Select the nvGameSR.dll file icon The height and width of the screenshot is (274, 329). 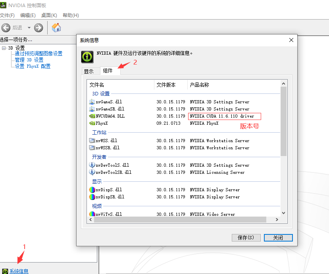[92, 109]
